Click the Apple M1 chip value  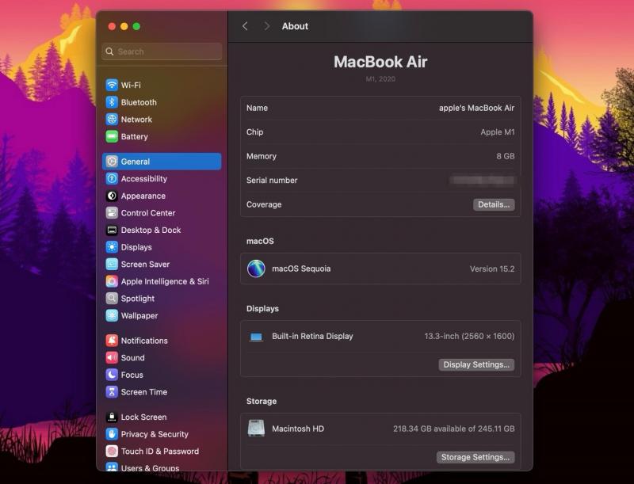(x=498, y=132)
